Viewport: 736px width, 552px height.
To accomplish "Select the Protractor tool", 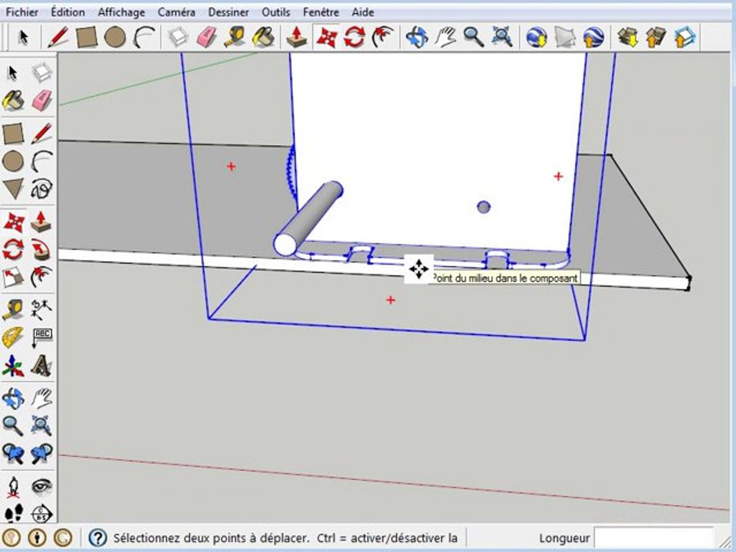I will pyautogui.click(x=13, y=337).
